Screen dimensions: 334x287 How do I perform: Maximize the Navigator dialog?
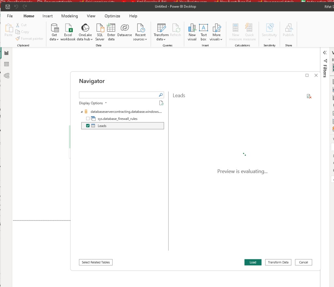[x=307, y=75]
